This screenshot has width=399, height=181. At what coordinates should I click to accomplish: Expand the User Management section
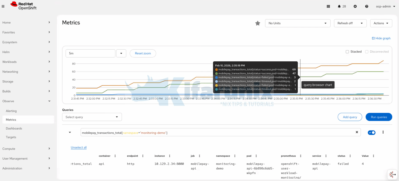click(x=26, y=159)
